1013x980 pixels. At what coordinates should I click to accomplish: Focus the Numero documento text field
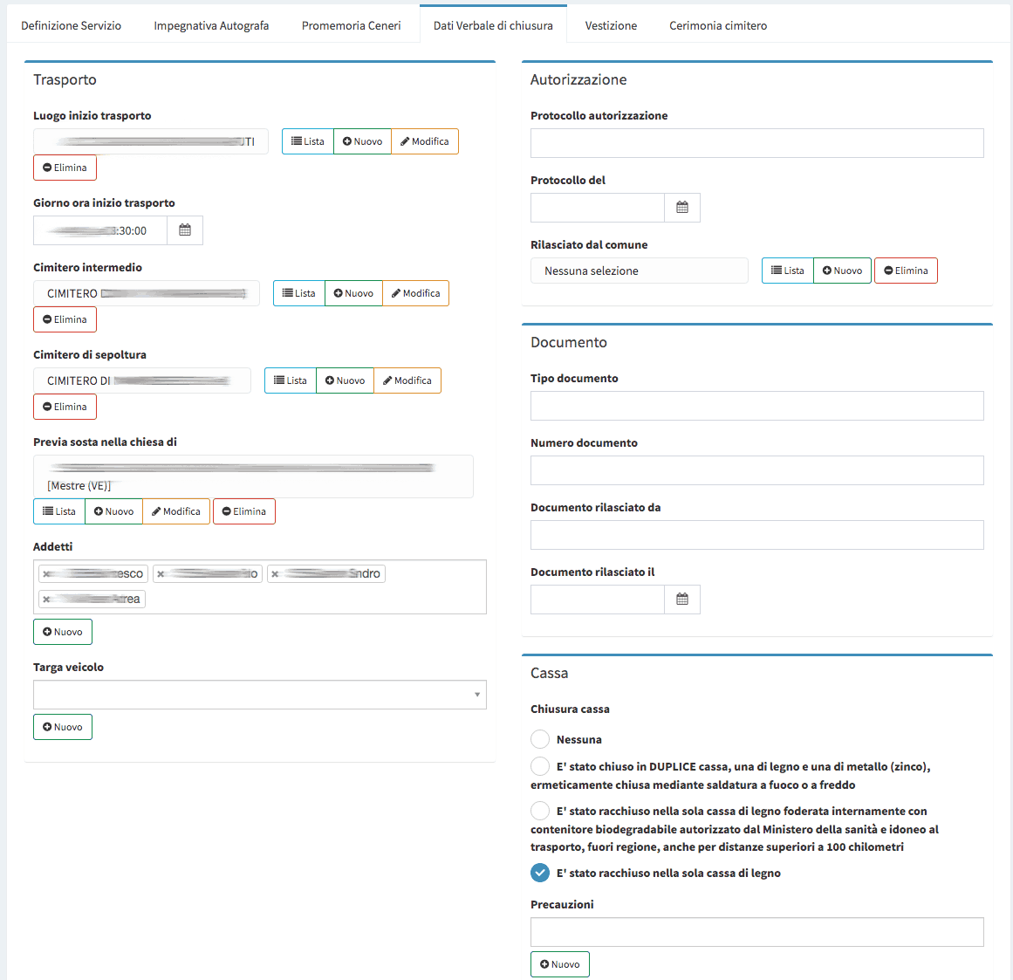pos(756,470)
